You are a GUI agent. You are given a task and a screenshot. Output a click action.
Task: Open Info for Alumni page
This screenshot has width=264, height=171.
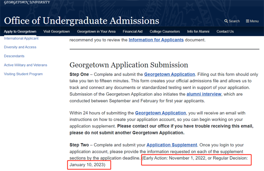pyautogui.click(x=198, y=31)
